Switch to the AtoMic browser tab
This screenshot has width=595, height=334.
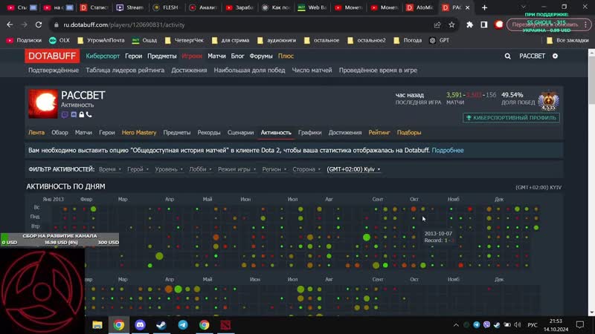click(419, 7)
